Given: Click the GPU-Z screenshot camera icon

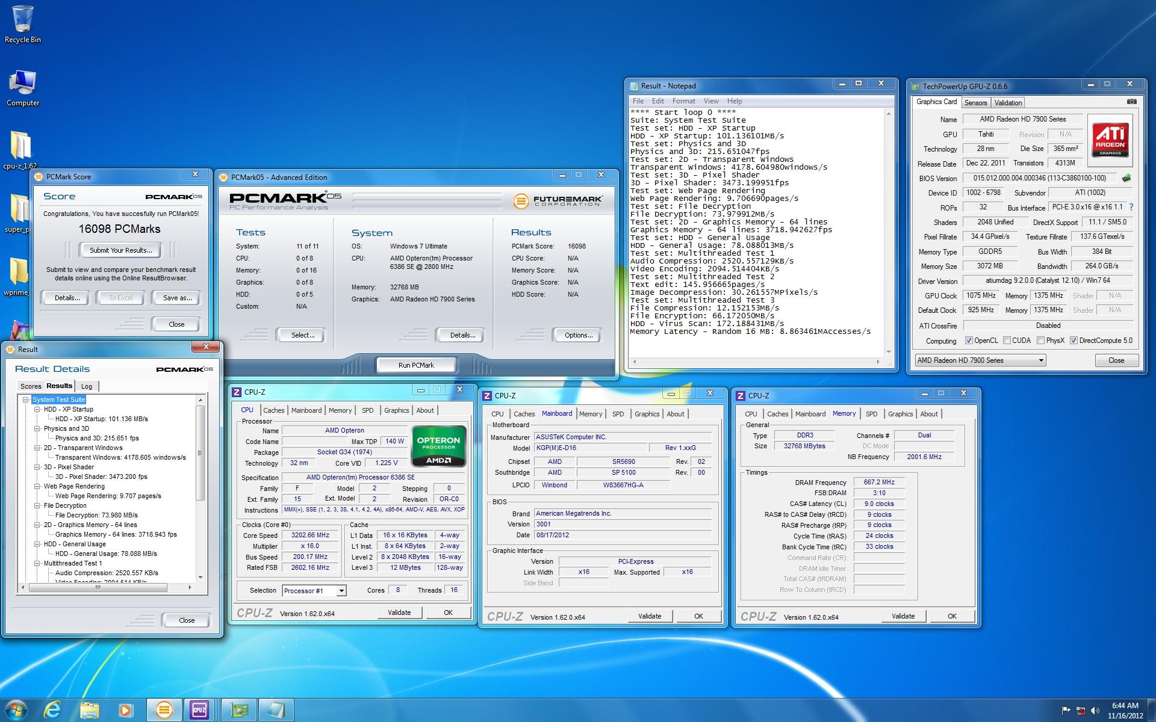Looking at the screenshot, I should coord(1131,102).
